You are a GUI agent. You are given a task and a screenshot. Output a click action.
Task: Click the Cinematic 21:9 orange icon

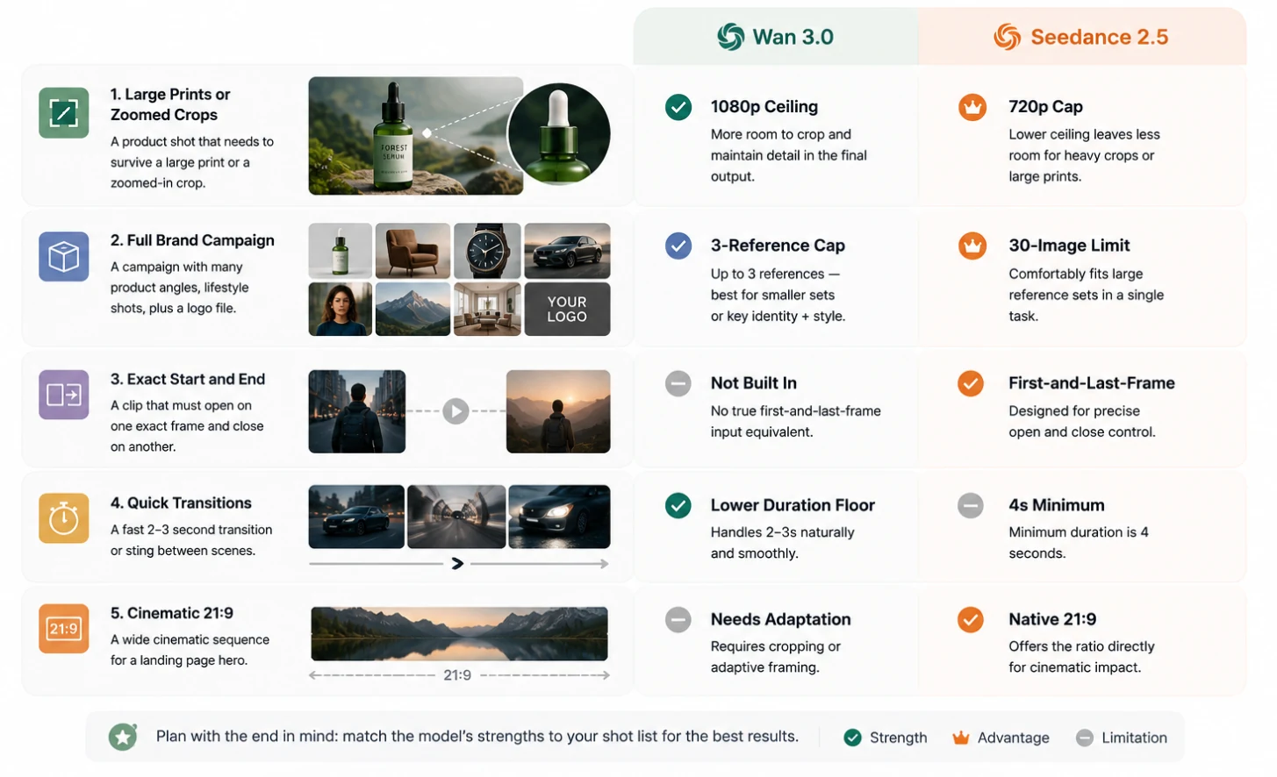(x=64, y=629)
